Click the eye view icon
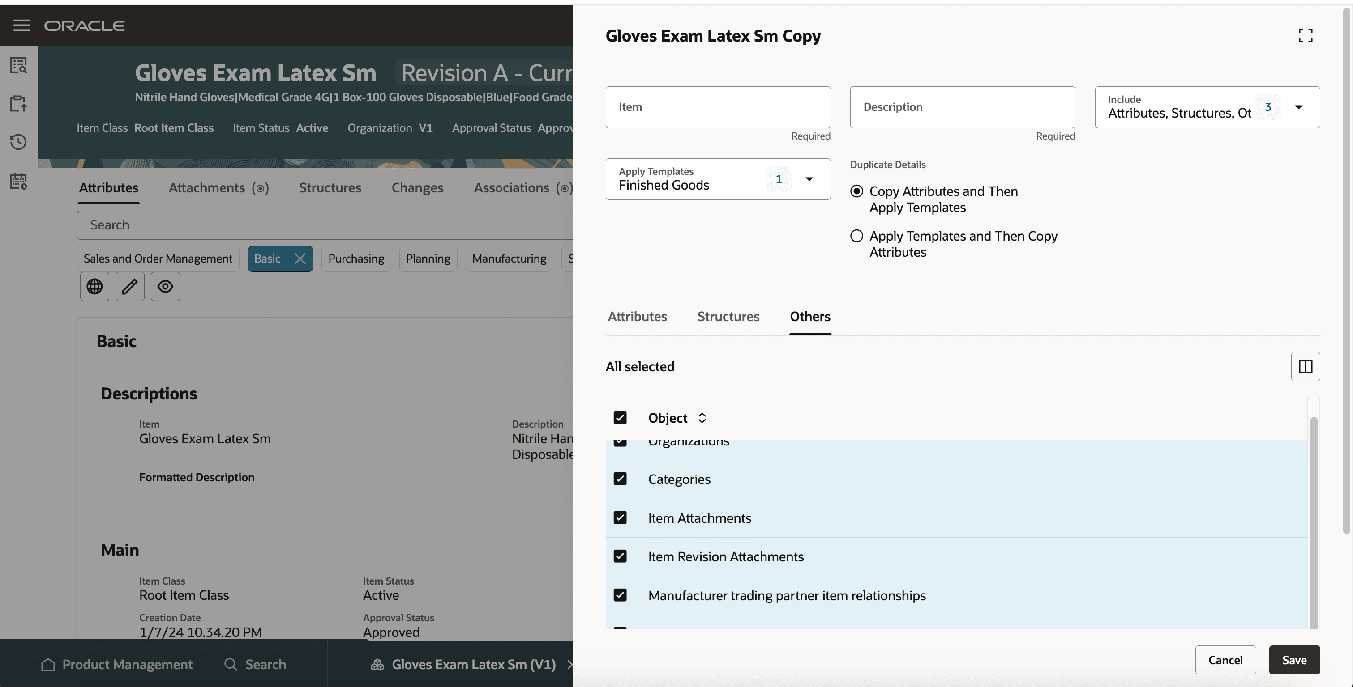Screen dimensions: 1353x687 (166, 287)
